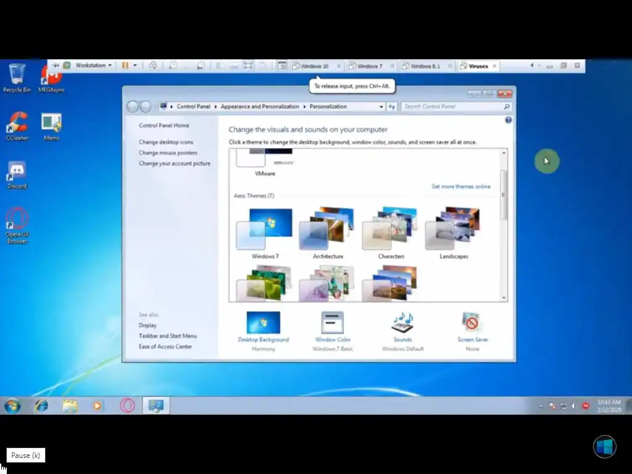Select the Opera GX Browser desktop icon
This screenshot has height=474, width=632.
(17, 226)
